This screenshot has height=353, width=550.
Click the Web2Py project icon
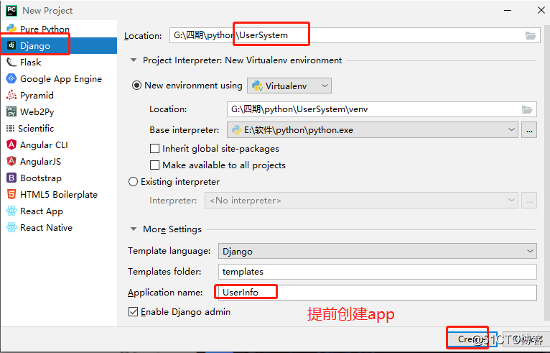point(11,111)
